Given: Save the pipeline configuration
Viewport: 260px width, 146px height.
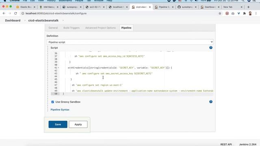Looking at the screenshot, I should pos(58,125).
